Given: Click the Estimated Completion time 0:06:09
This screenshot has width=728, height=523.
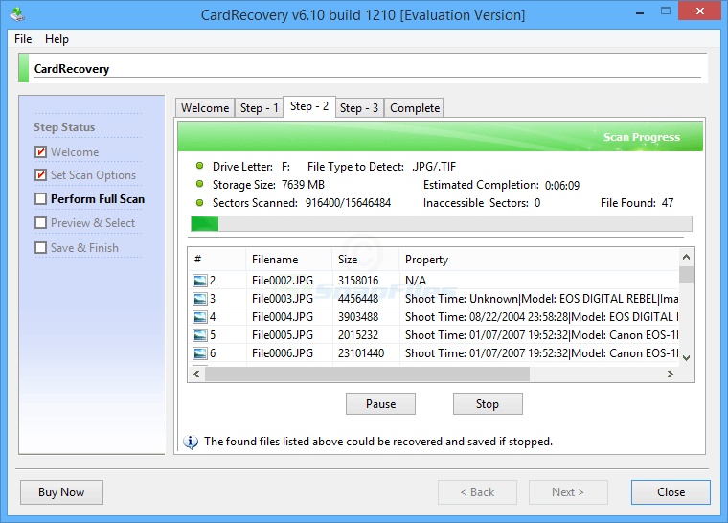Looking at the screenshot, I should tap(562, 186).
